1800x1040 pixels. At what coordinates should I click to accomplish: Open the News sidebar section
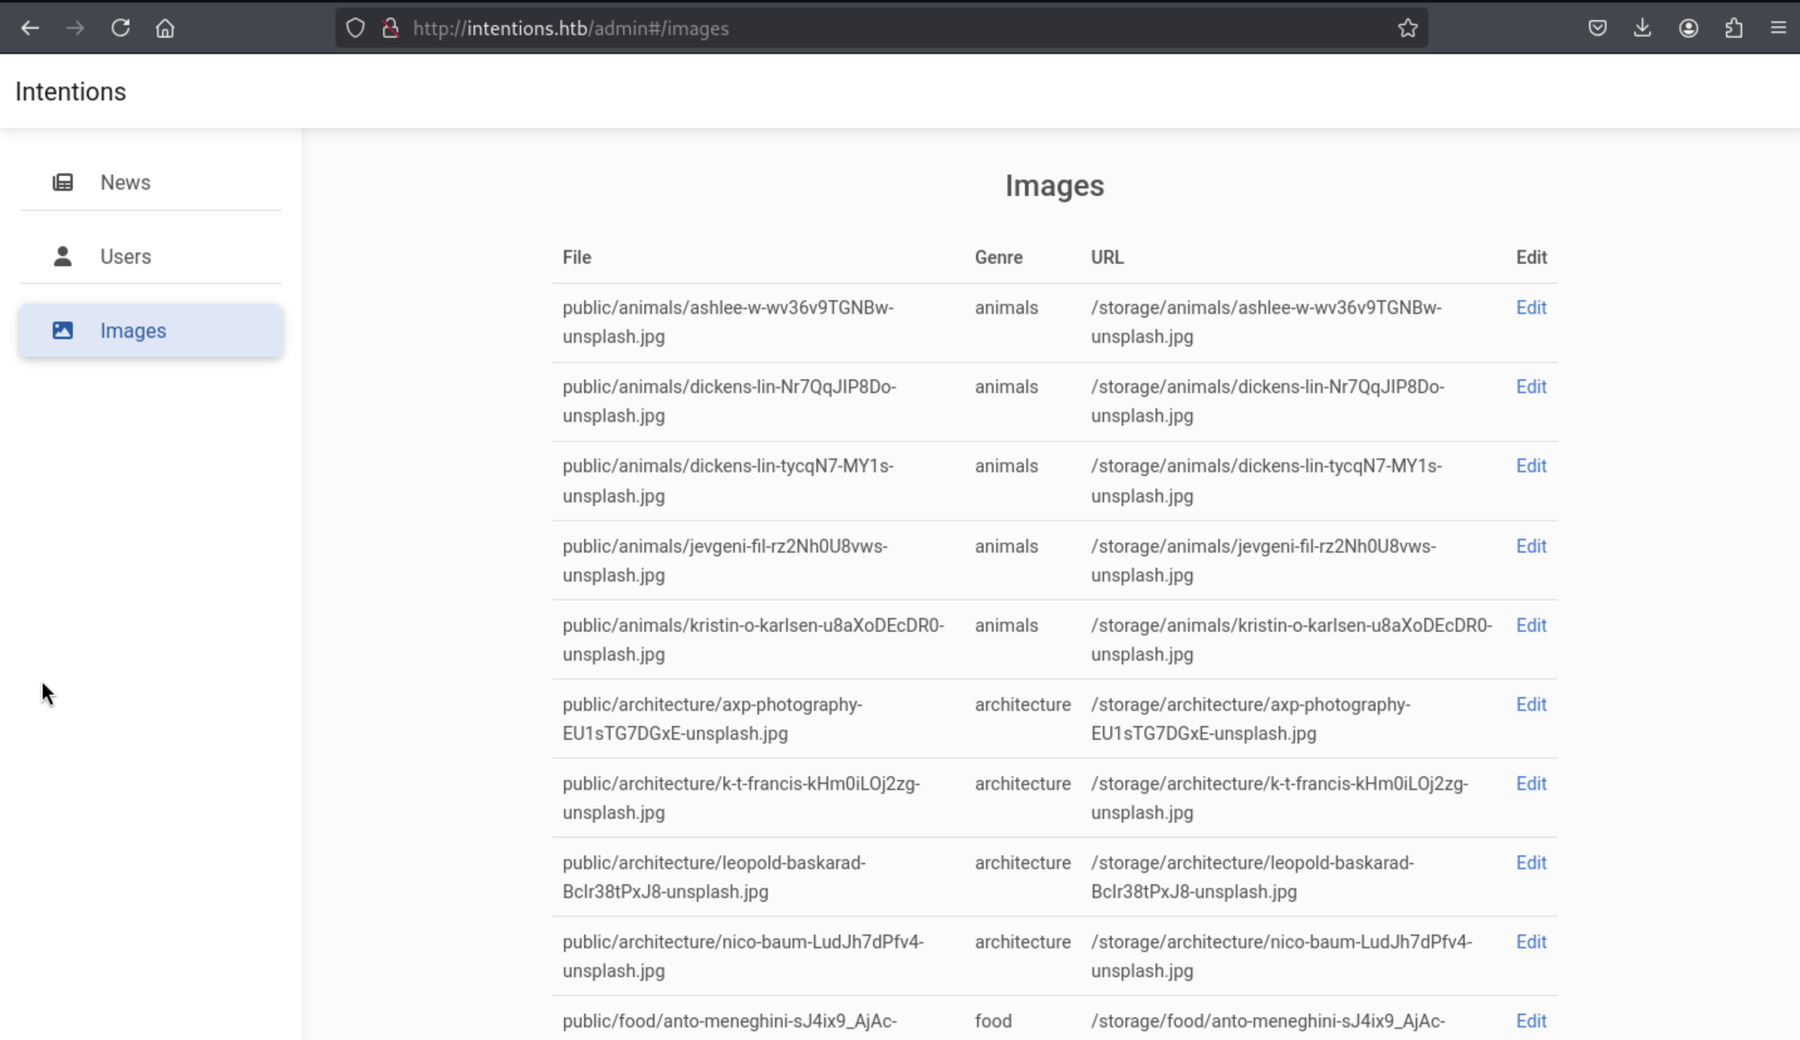click(x=125, y=182)
